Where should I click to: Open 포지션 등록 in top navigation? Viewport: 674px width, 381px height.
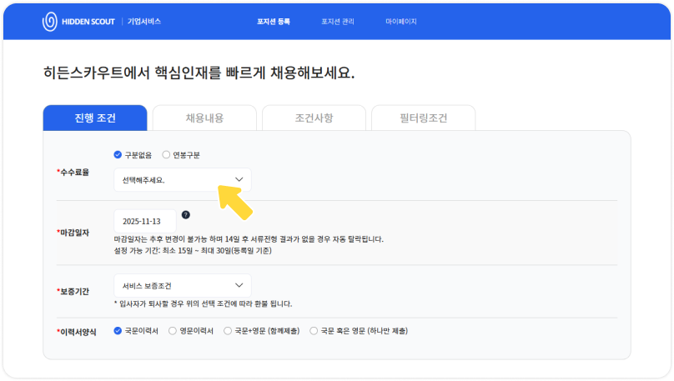(273, 21)
